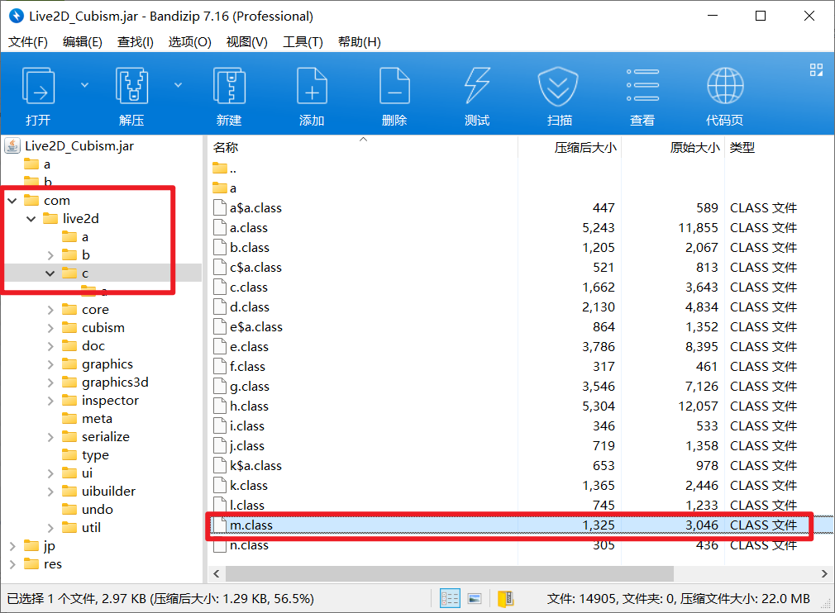Click horizontal scrollbar left arrow
Screen dimensions: 835x613
pyautogui.click(x=217, y=573)
